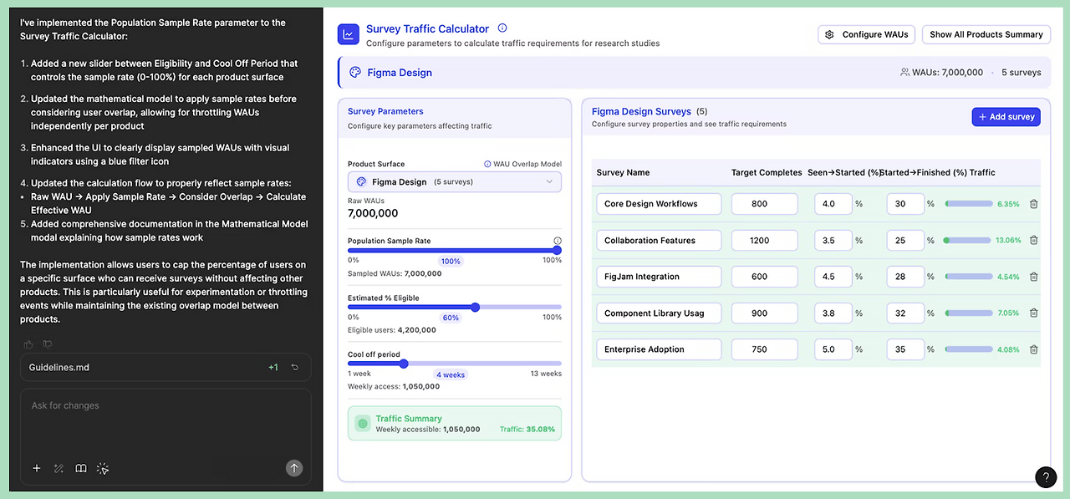The width and height of the screenshot is (1070, 499).
Task: Click the pointer select-element icon in chat box
Action: [x=103, y=468]
